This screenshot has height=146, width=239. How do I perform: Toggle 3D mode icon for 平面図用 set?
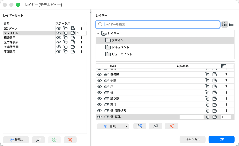point(73,52)
